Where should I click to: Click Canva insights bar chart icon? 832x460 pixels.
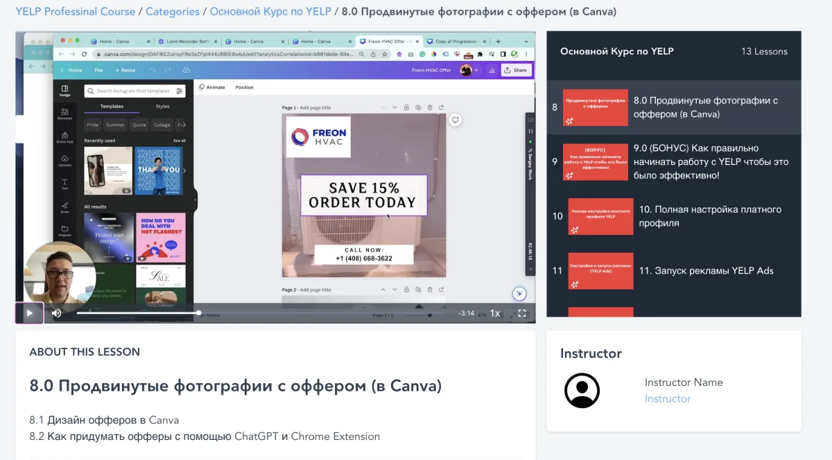(492, 70)
